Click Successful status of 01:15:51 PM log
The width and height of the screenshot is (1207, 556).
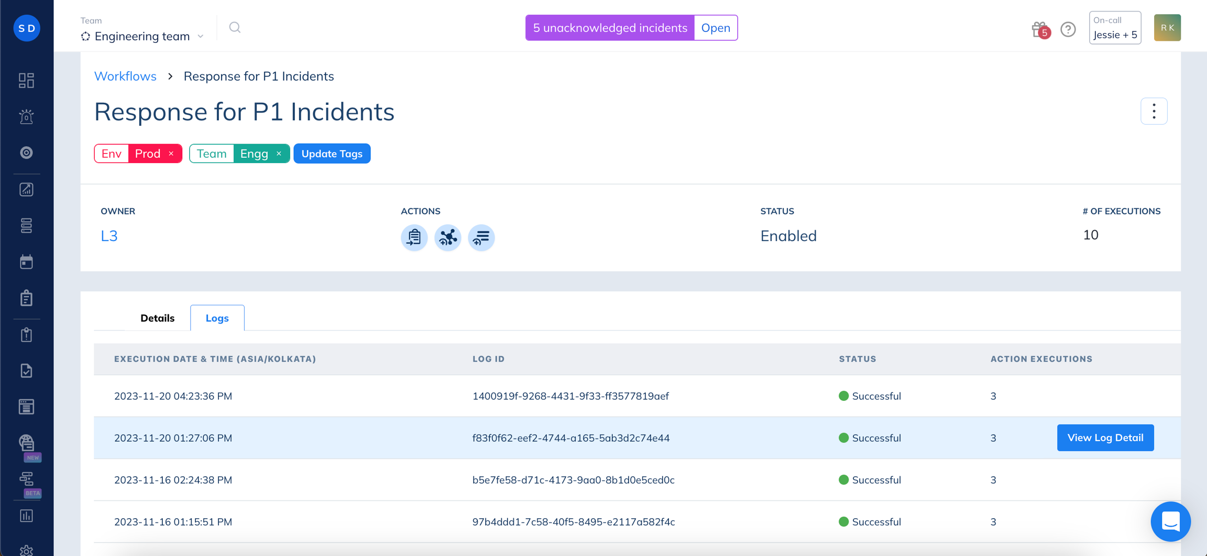pos(870,522)
